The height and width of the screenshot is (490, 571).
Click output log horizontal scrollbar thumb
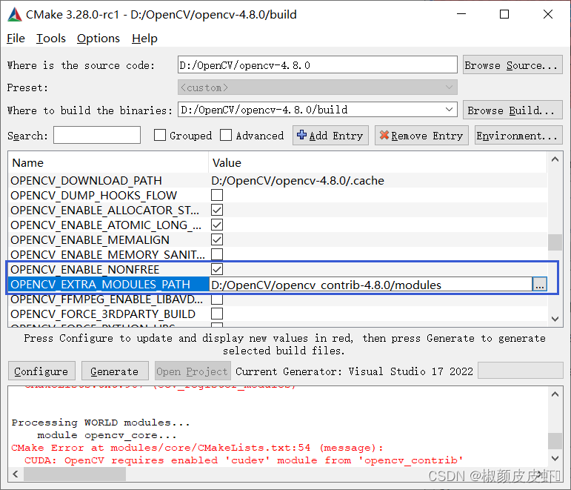(x=75, y=474)
